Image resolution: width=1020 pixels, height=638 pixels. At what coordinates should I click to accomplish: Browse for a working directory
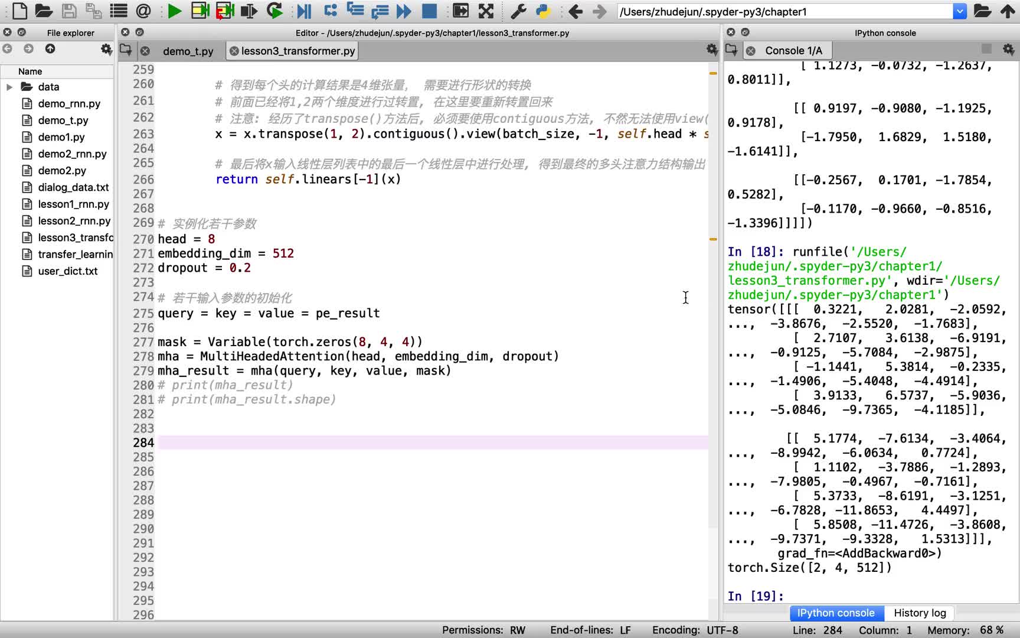point(982,11)
